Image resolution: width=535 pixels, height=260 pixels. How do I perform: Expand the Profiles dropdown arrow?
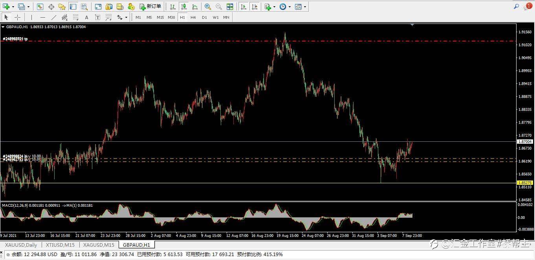coord(28,7)
